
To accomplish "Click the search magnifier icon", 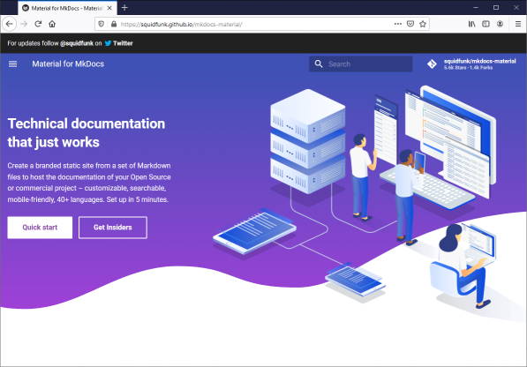I will [x=319, y=64].
